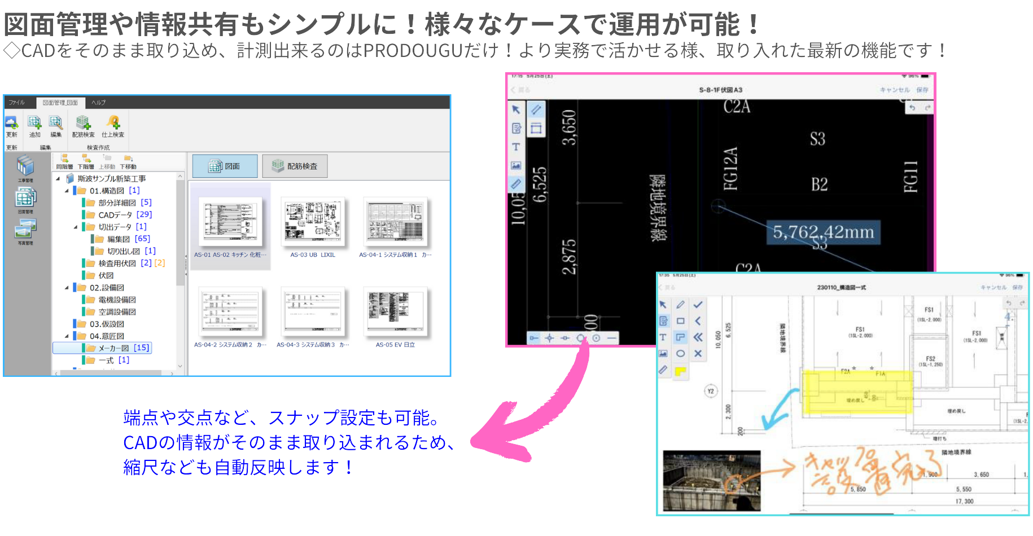Select the 03.仮設図 folder

coord(99,324)
